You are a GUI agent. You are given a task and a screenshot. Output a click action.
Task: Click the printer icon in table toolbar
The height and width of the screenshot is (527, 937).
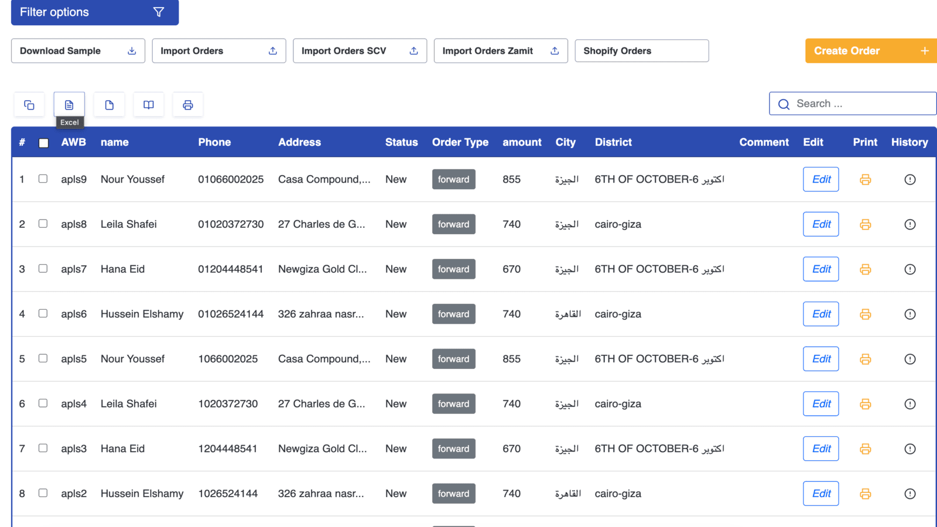point(188,105)
